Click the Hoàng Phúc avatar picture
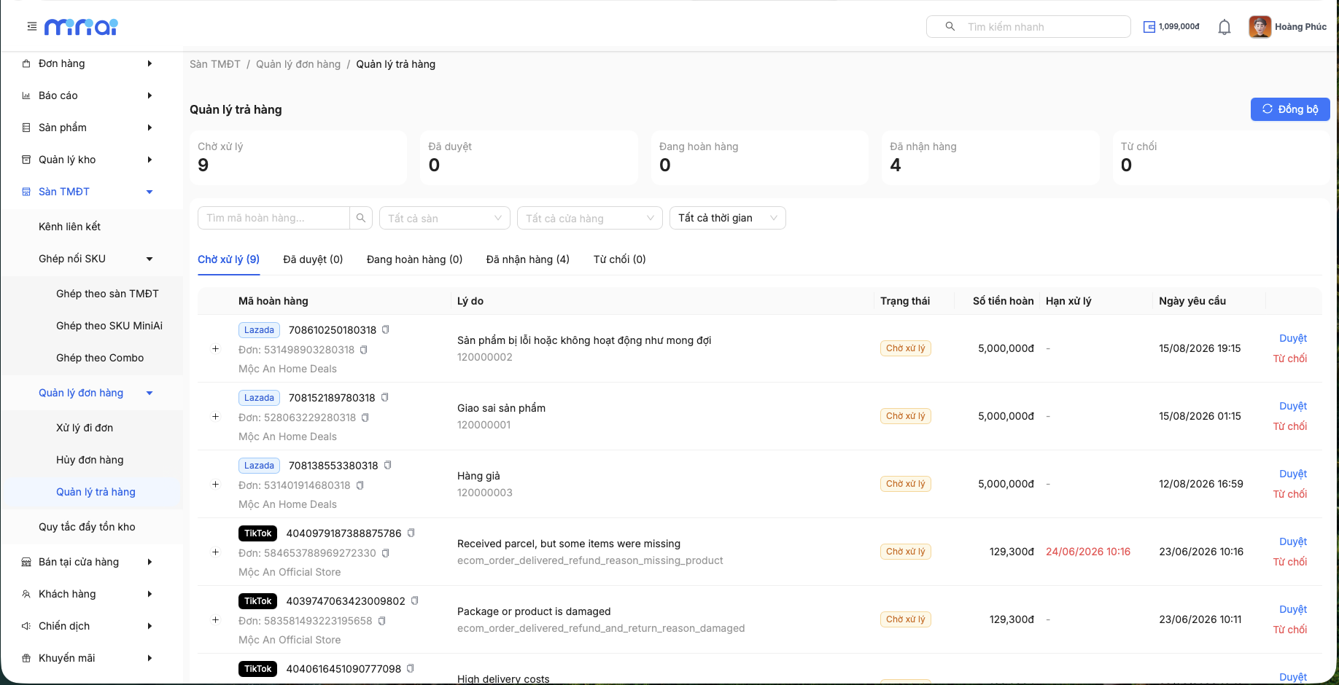This screenshot has height=685, width=1339. point(1260,27)
